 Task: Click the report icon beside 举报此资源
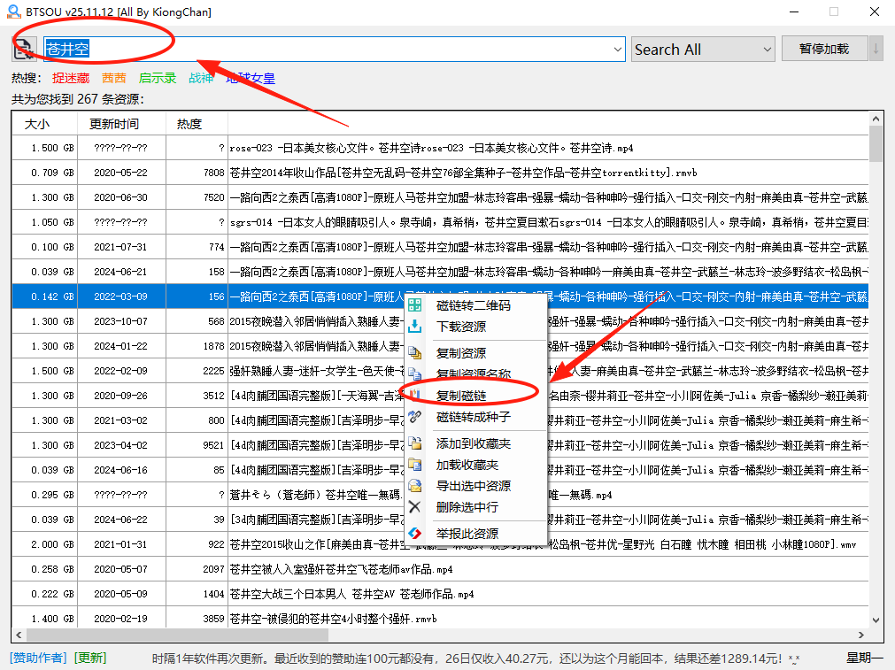click(415, 534)
